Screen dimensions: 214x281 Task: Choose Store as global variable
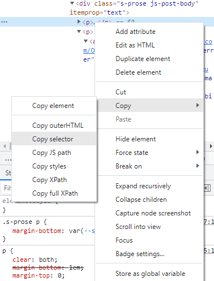150,274
